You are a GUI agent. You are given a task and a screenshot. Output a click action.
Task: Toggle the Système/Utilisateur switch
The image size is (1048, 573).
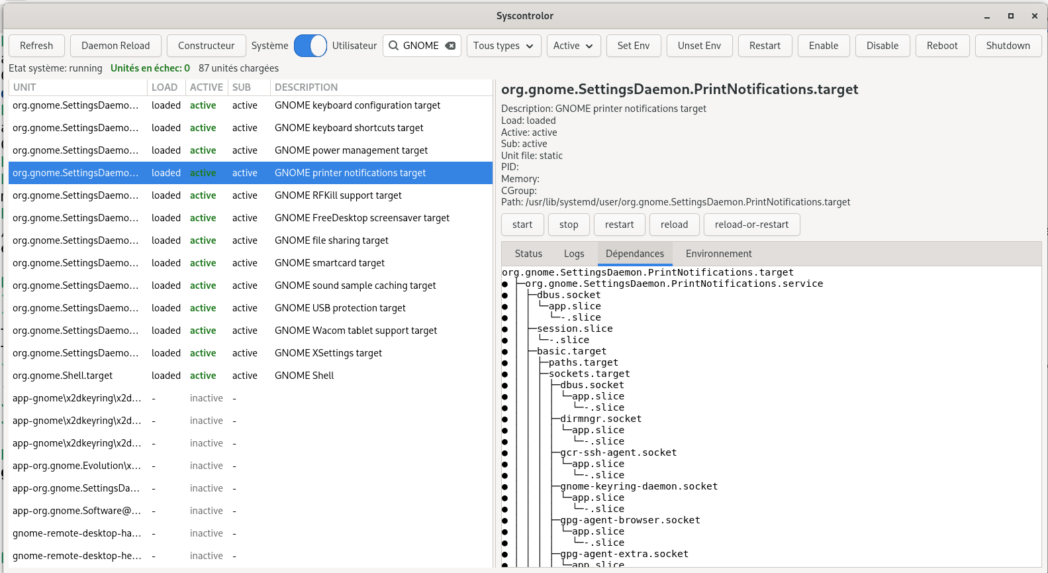pos(310,46)
